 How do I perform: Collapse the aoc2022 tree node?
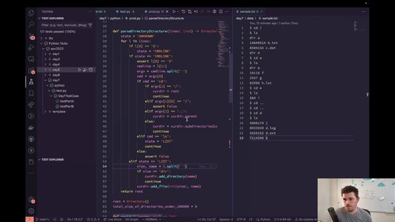(x=44, y=49)
